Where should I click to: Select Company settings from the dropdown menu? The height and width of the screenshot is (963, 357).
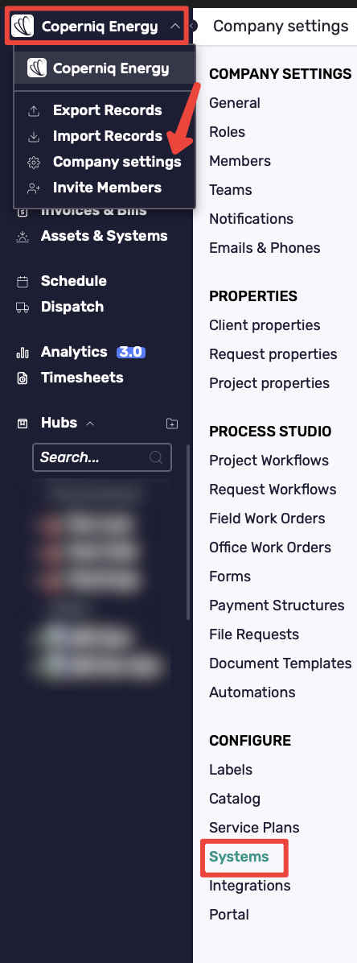(117, 162)
